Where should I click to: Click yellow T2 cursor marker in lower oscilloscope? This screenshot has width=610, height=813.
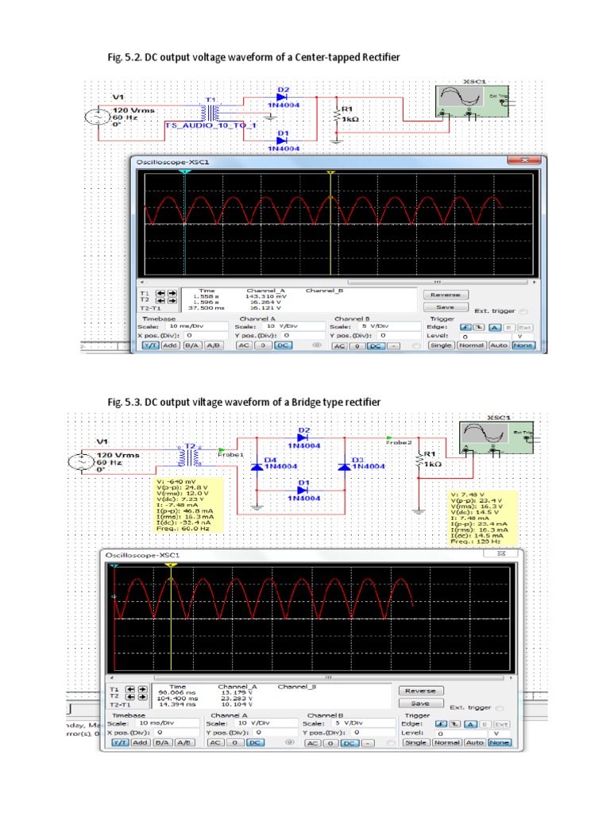pos(172,564)
